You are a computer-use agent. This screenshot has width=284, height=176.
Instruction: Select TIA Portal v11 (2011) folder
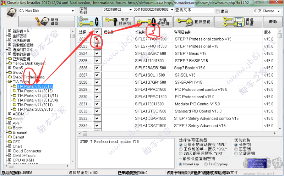[35, 105]
